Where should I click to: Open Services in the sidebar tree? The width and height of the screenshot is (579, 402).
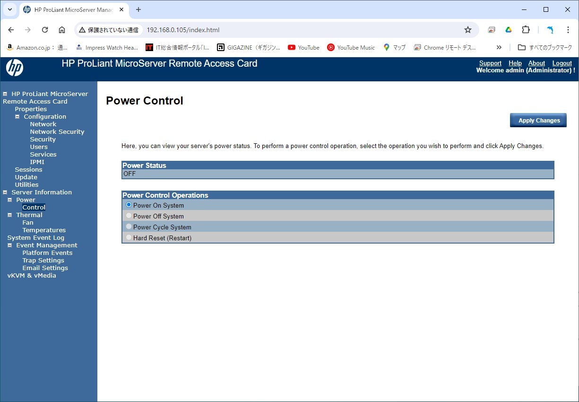43,154
